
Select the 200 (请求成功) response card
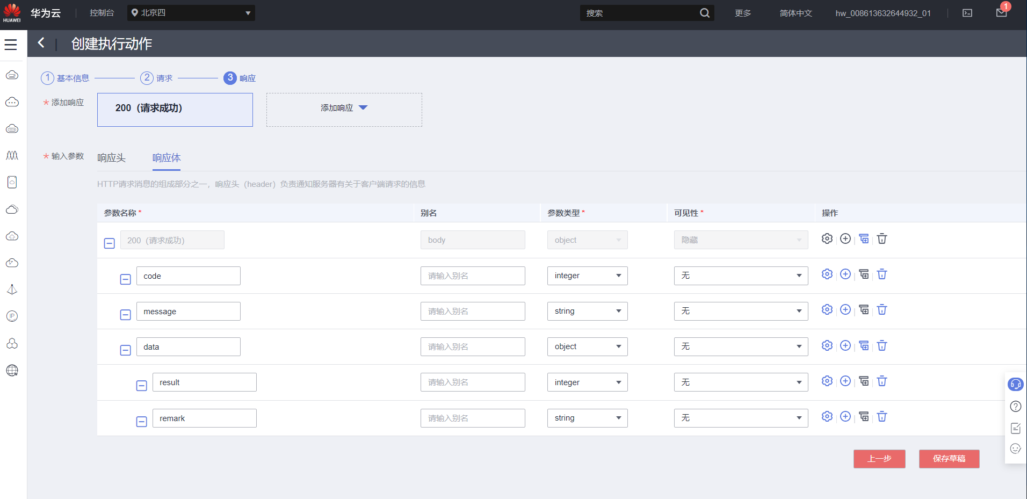pyautogui.click(x=175, y=110)
